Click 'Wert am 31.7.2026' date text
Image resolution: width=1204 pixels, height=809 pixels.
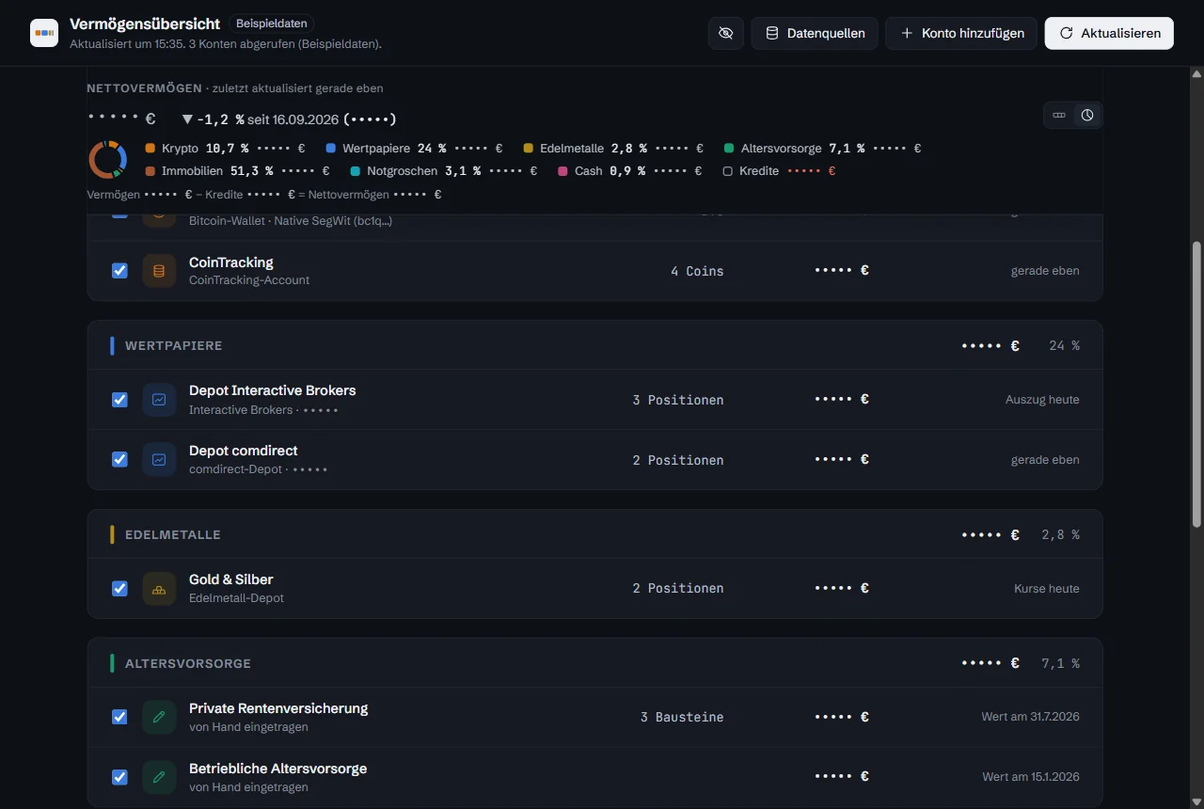click(1031, 717)
